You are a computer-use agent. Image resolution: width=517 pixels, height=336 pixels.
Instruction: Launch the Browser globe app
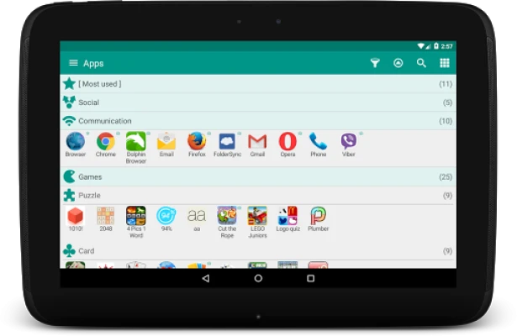76,144
